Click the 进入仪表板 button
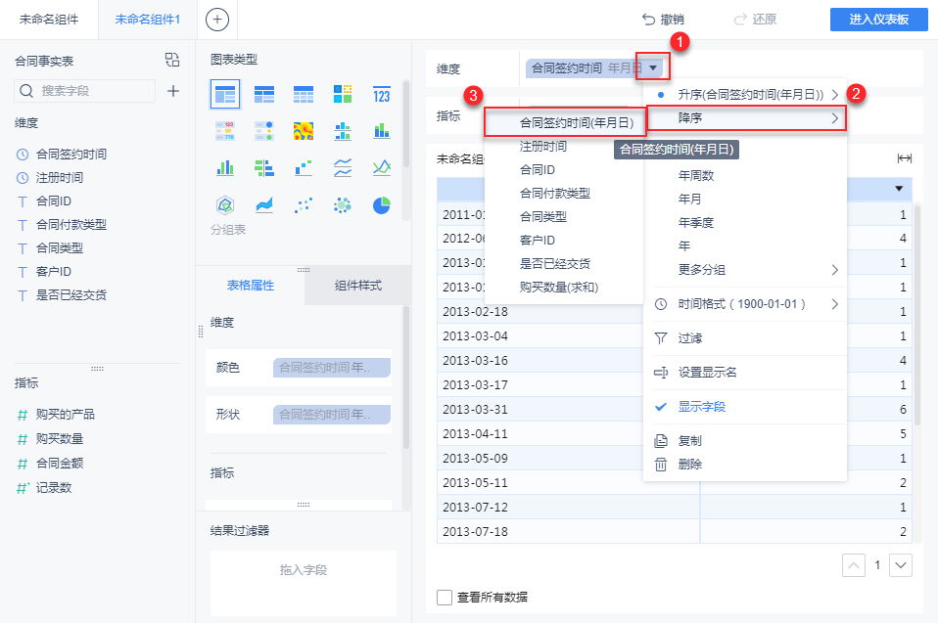 [x=879, y=20]
